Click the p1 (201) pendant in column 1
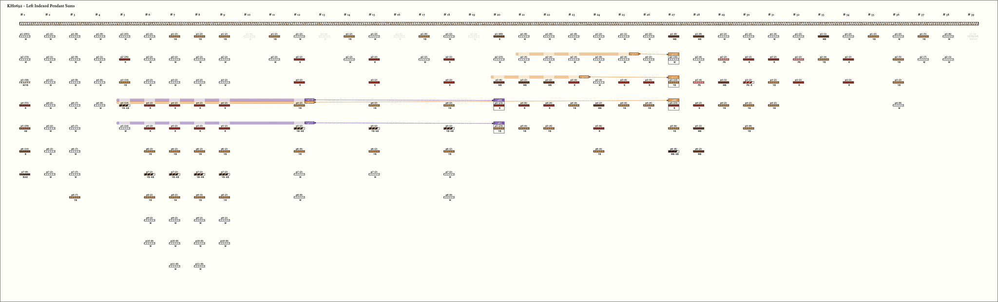 coord(25,36)
